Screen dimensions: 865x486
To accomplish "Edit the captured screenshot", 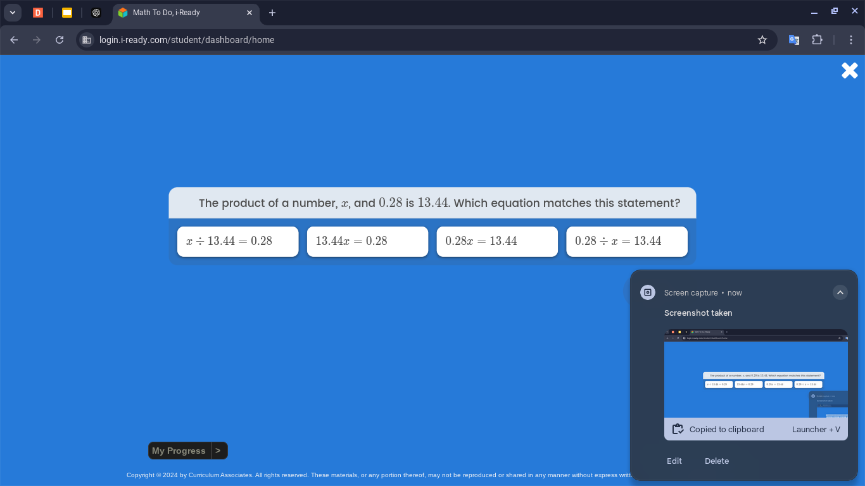I will (x=674, y=461).
